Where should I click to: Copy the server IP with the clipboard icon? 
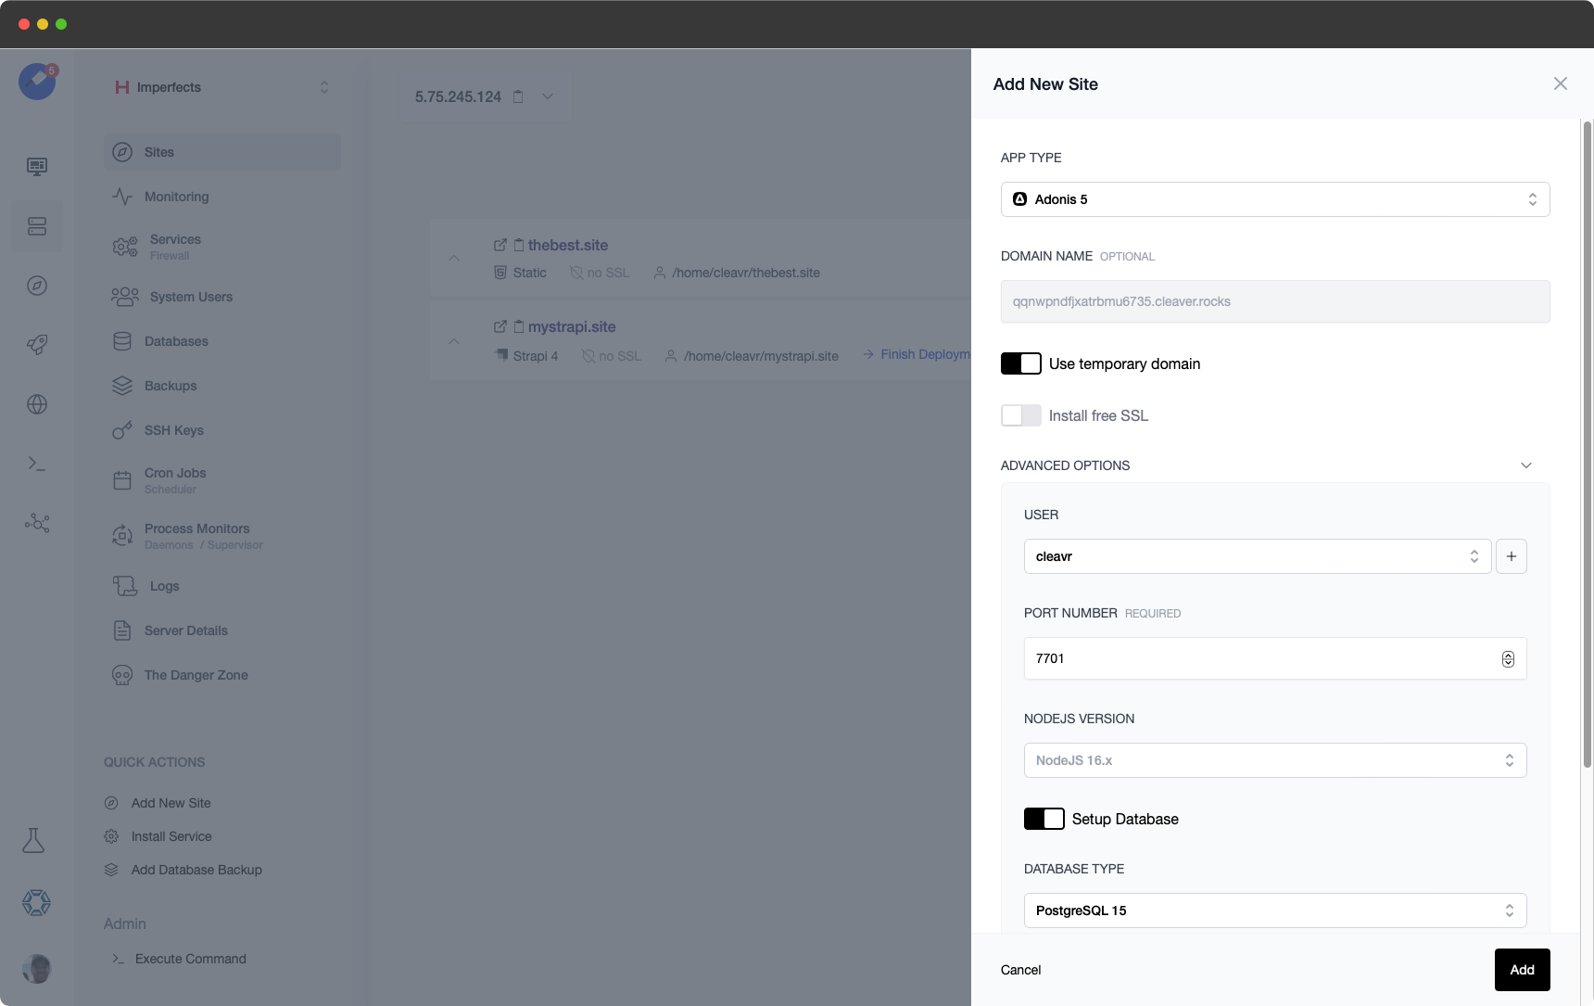tap(518, 96)
